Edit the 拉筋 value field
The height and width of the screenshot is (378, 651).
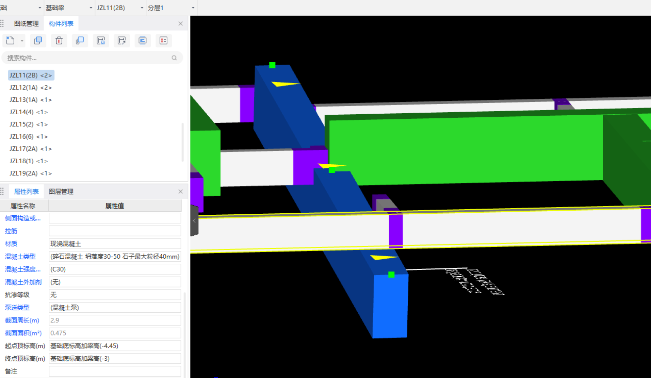pos(115,231)
